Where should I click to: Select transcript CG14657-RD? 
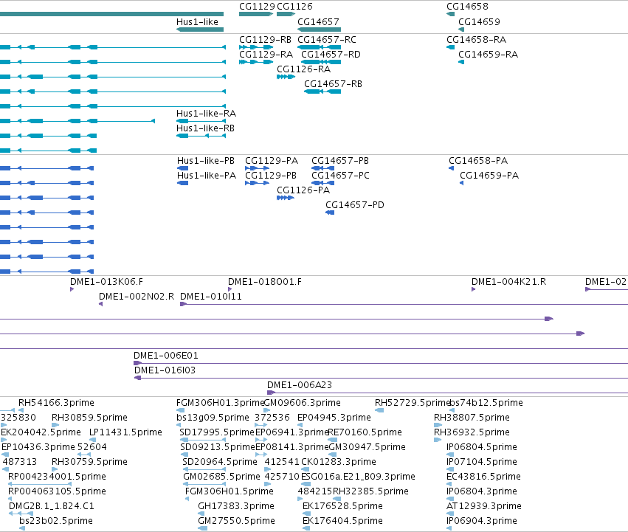click(x=321, y=62)
